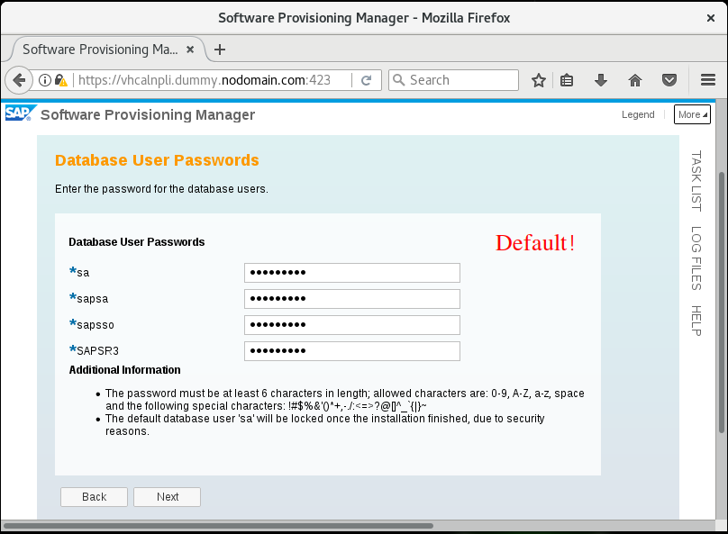Viewport: 728px width, 534px height.
Task: Click the SAPSR3 password field
Action: (352, 351)
